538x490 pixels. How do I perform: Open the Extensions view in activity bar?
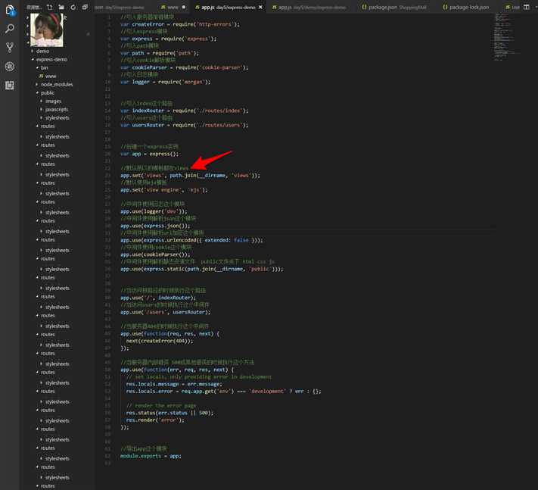coord(10,85)
